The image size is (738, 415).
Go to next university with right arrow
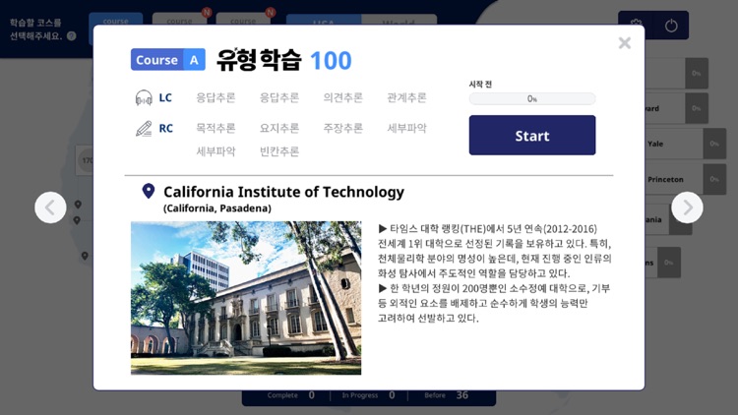pos(687,207)
